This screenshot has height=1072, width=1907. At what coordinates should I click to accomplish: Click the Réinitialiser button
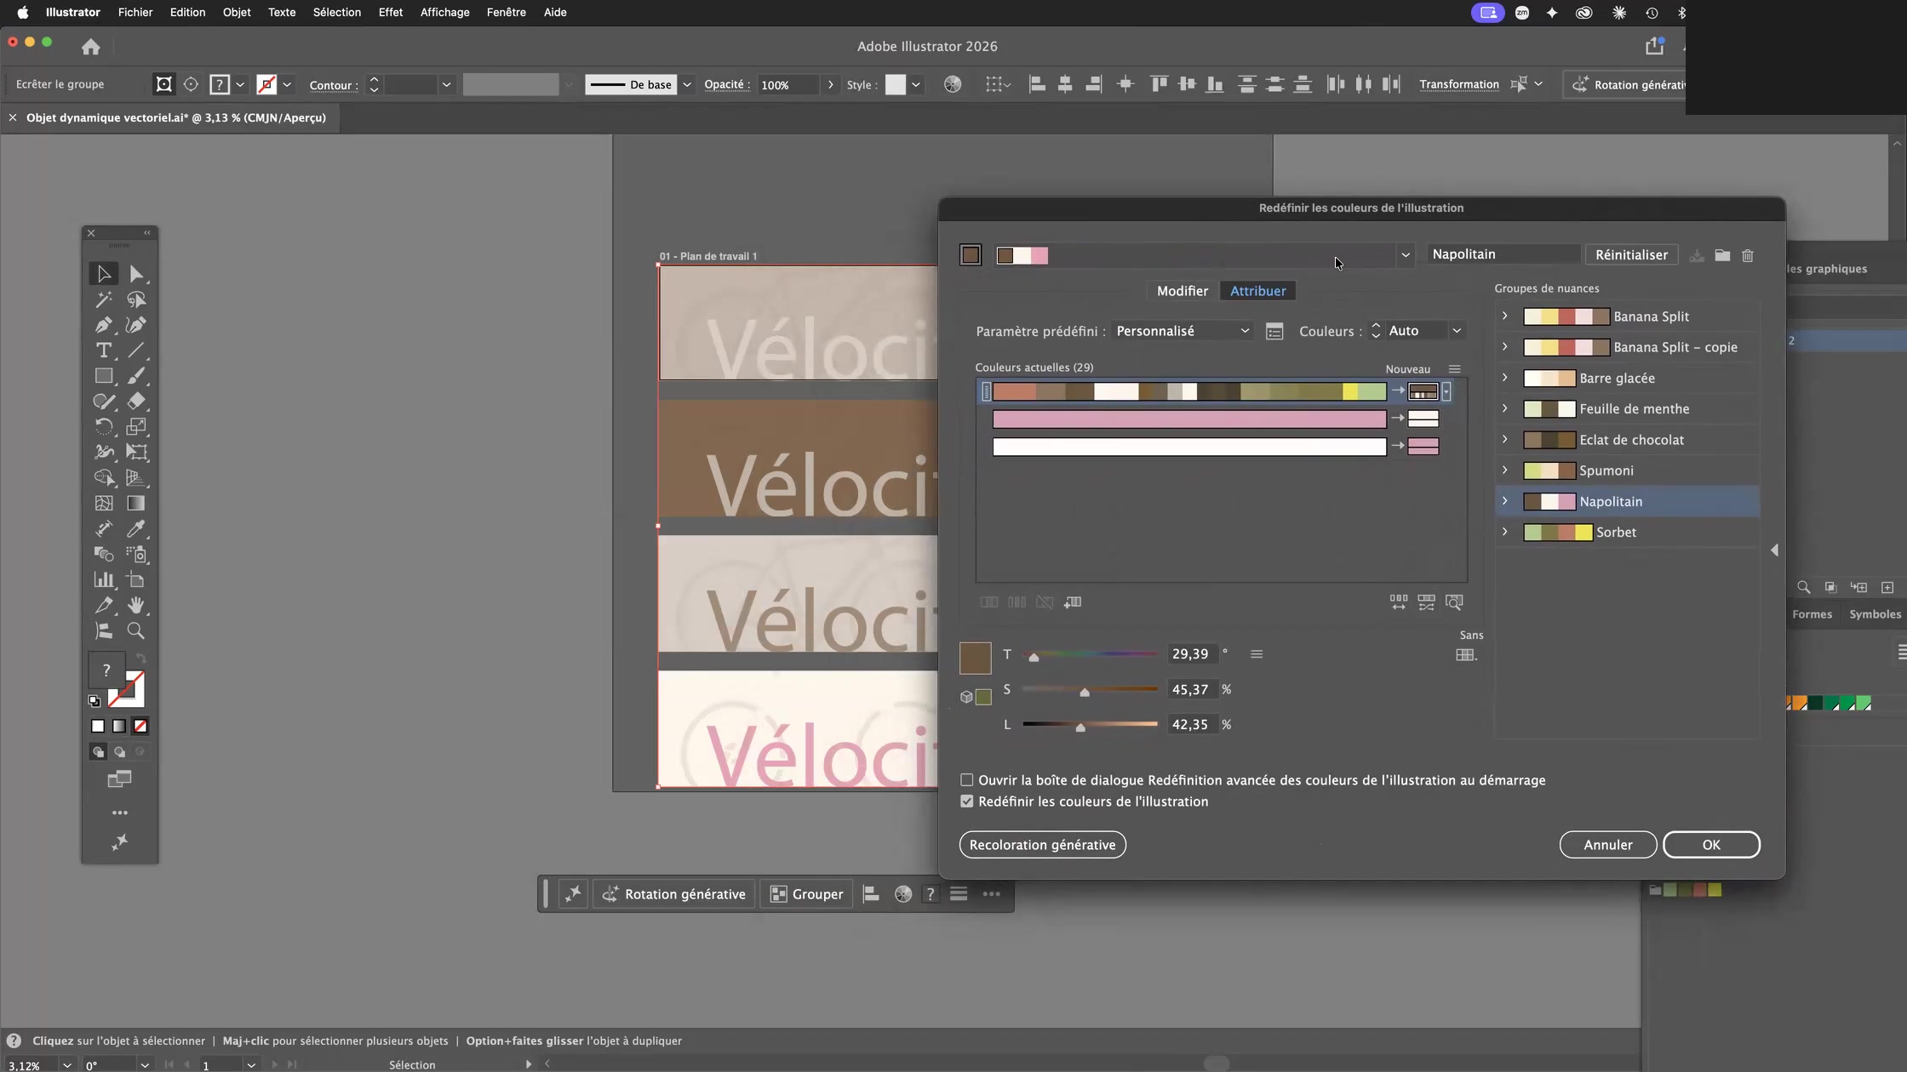click(1631, 255)
